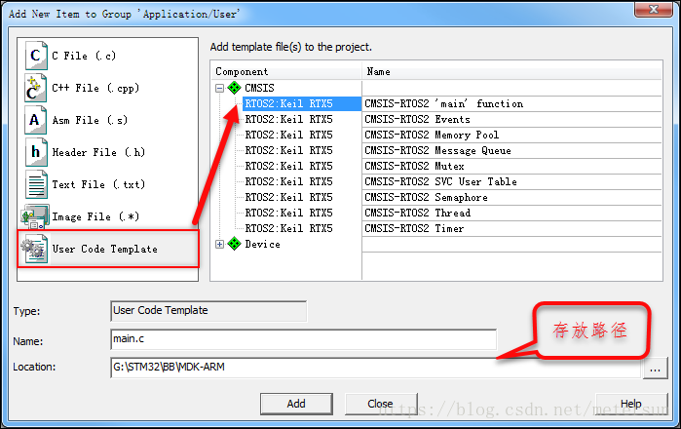The width and height of the screenshot is (681, 429).
Task: Click the Type field showing User Code Template
Action: click(x=208, y=311)
